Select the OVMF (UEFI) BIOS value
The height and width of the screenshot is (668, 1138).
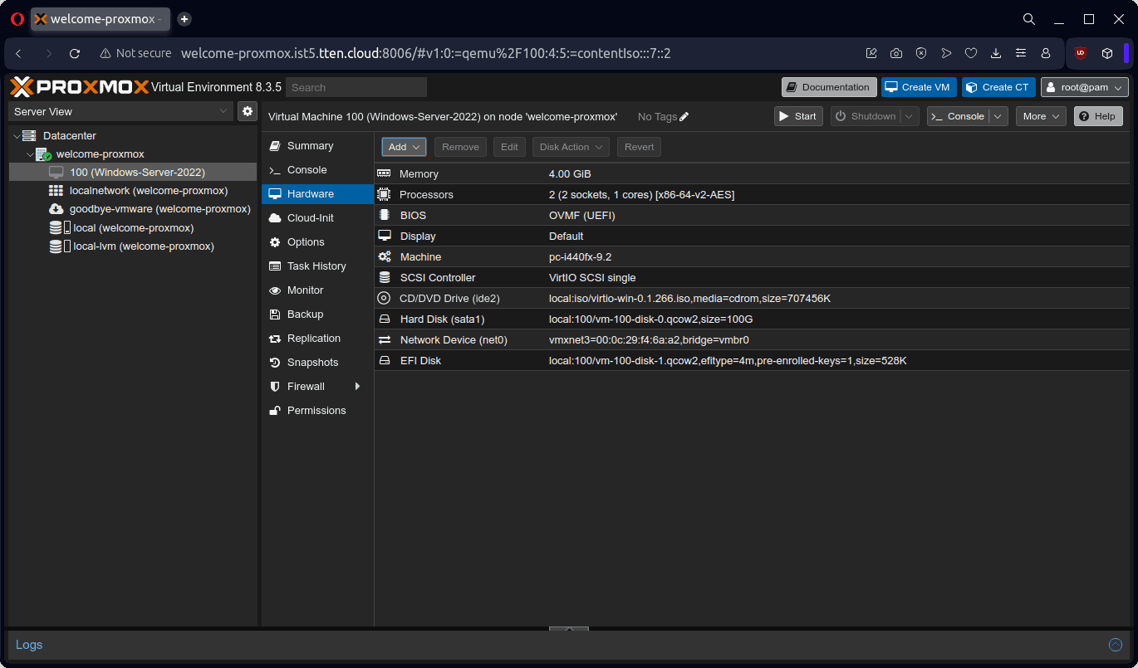click(582, 215)
